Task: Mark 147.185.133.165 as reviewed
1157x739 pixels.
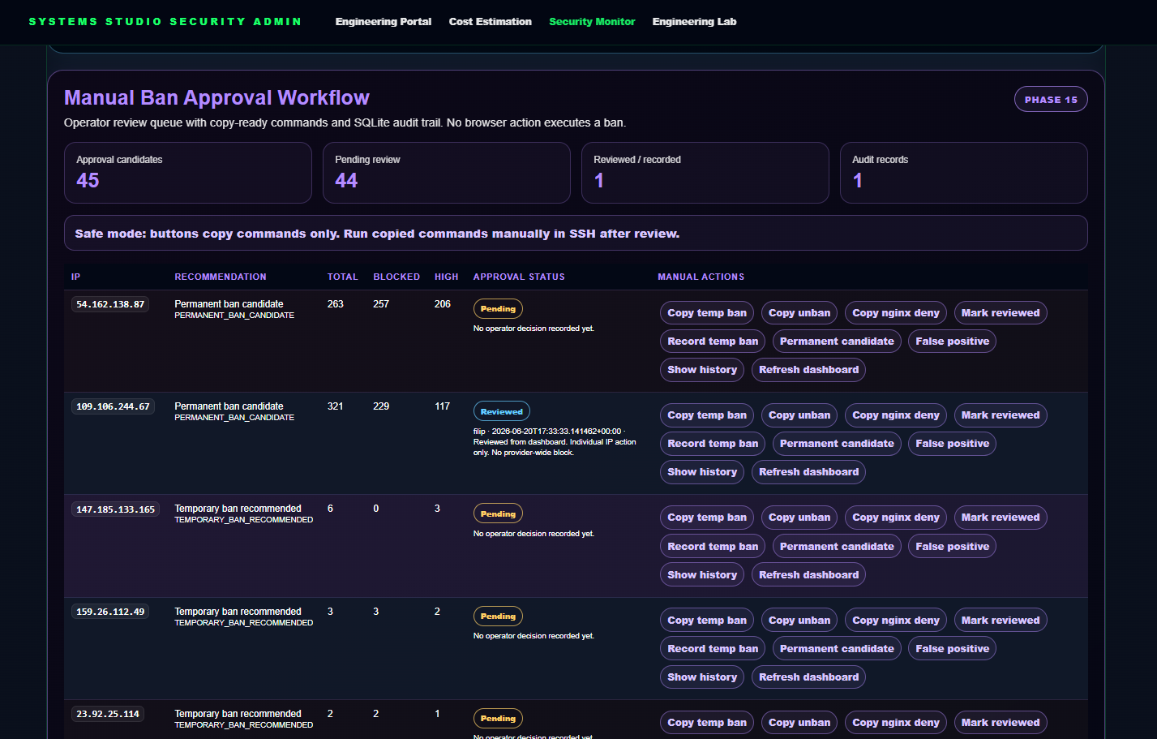Action: pyautogui.click(x=1001, y=518)
